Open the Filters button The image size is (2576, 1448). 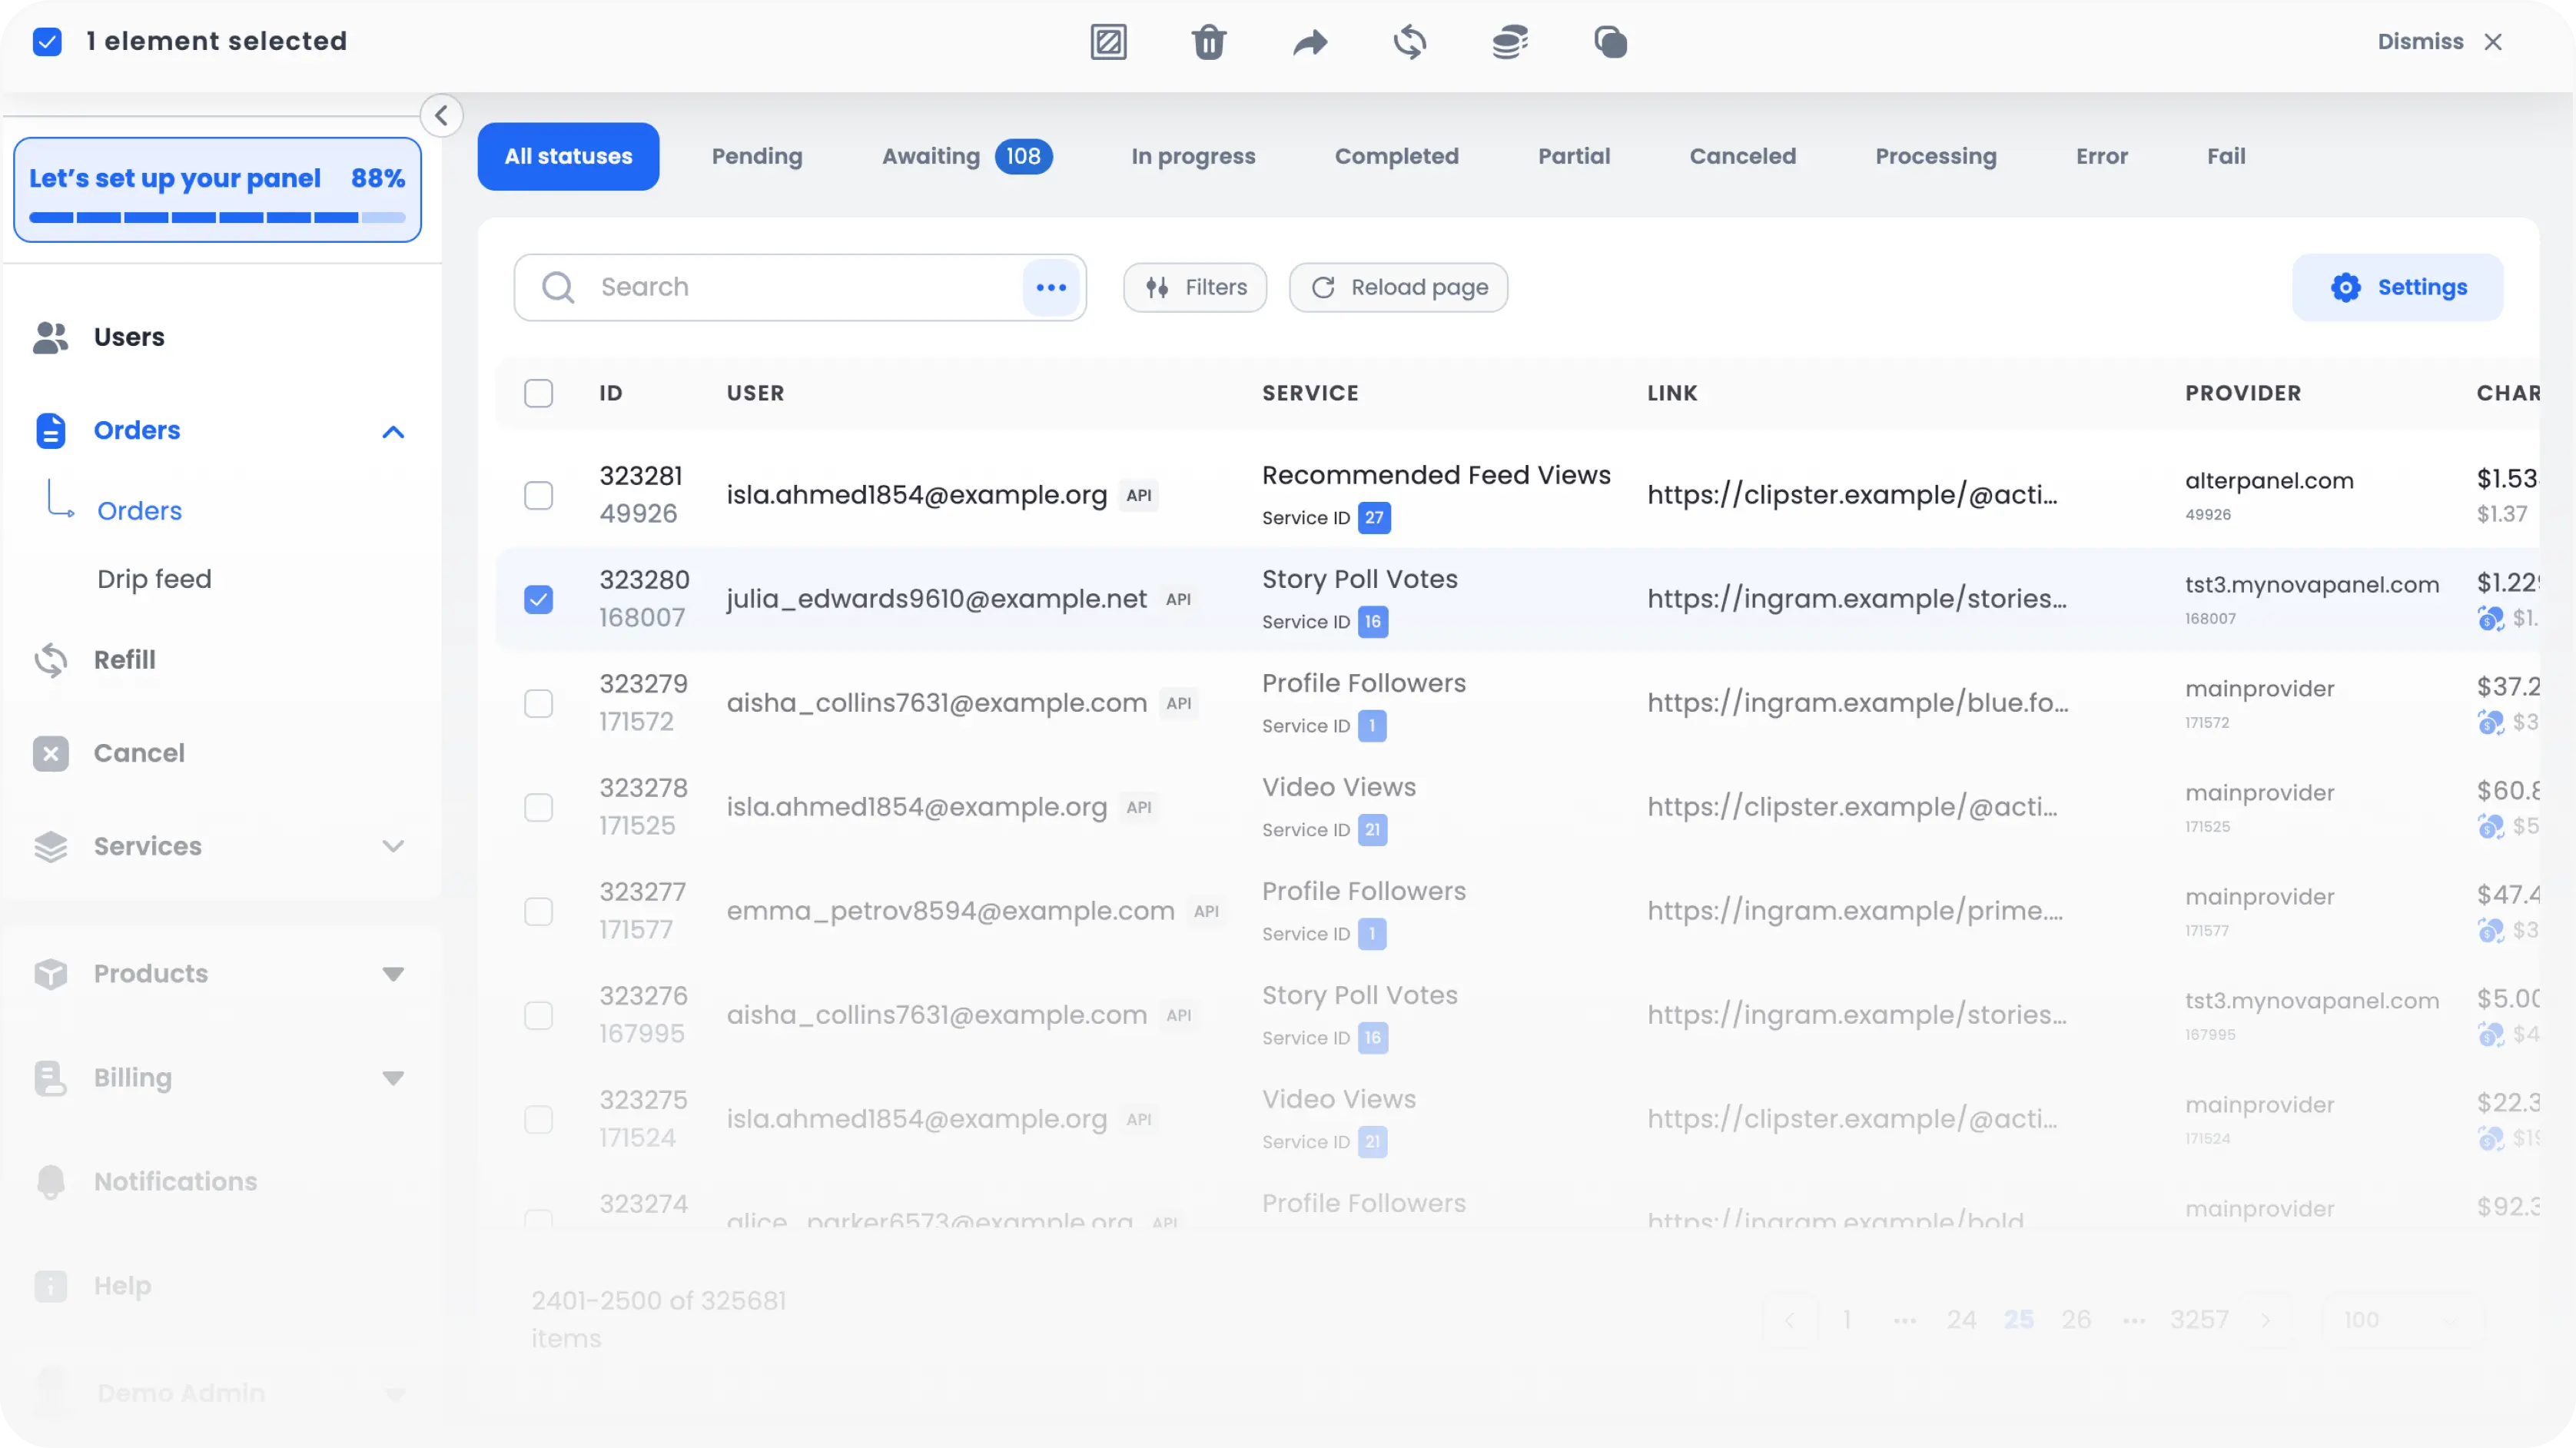click(1195, 288)
